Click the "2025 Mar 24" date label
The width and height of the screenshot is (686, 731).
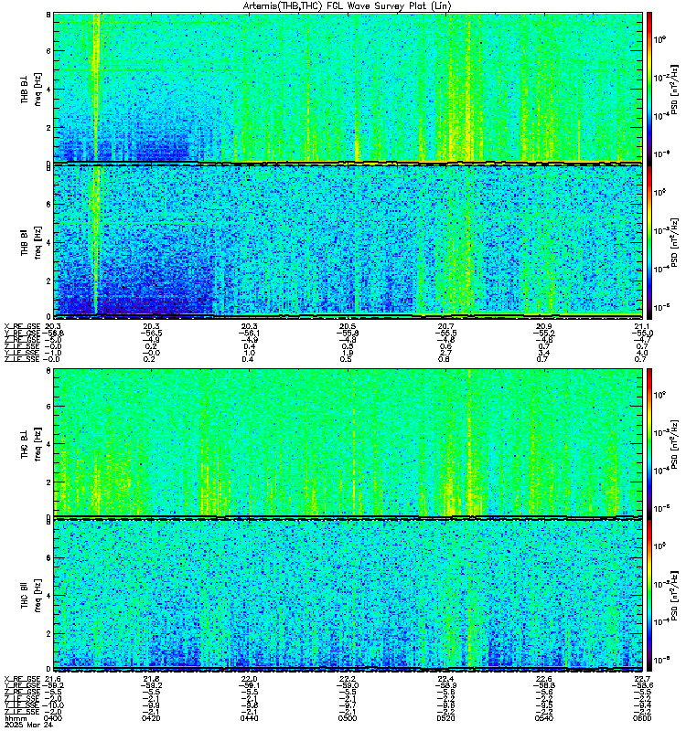pos(29,725)
